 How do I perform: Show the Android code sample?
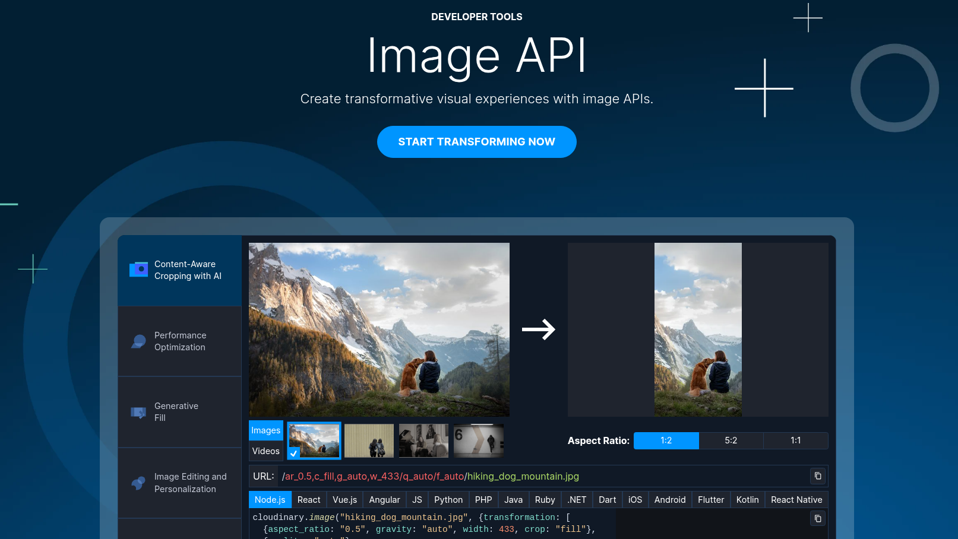tap(670, 500)
